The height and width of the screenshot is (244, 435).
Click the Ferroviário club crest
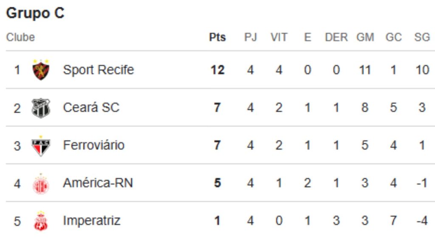pos(41,145)
